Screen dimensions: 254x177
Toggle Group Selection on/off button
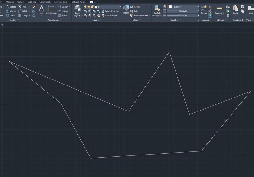(210, 16)
